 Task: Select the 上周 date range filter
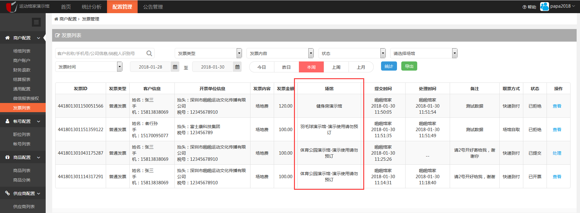(336, 67)
